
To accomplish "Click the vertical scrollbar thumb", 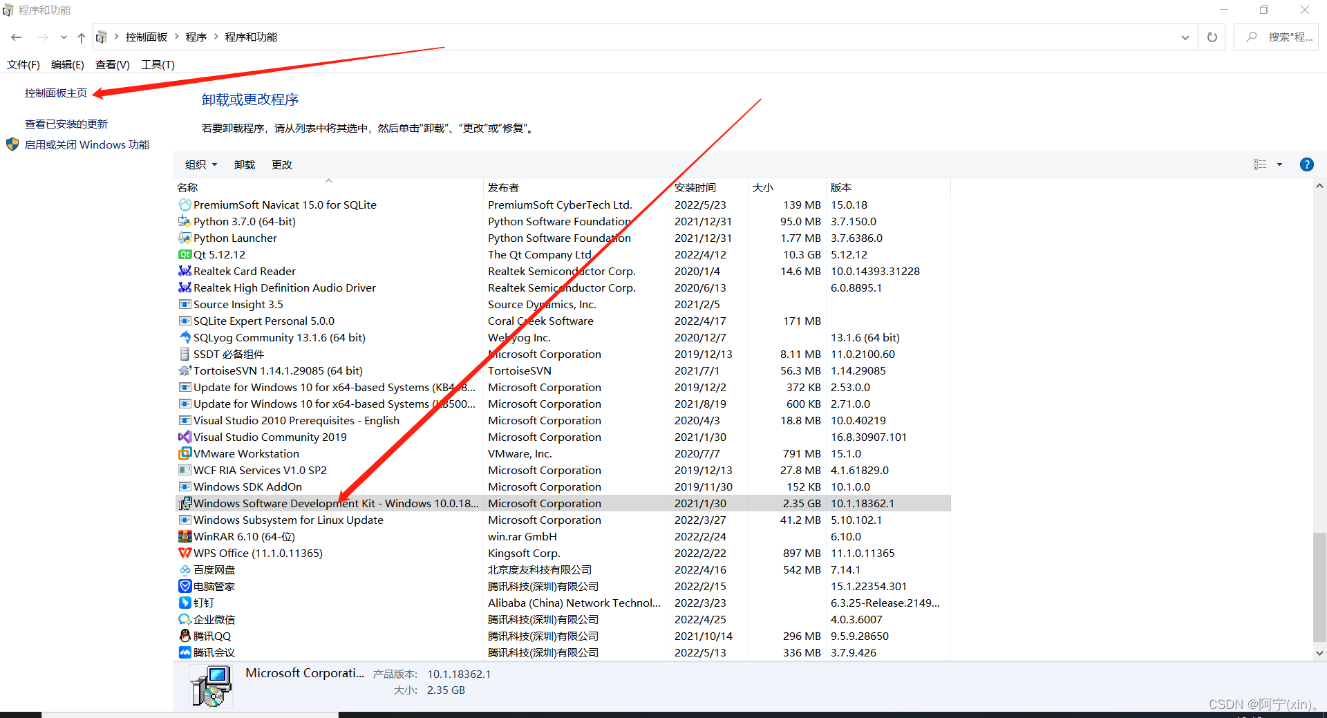I will click(1319, 587).
